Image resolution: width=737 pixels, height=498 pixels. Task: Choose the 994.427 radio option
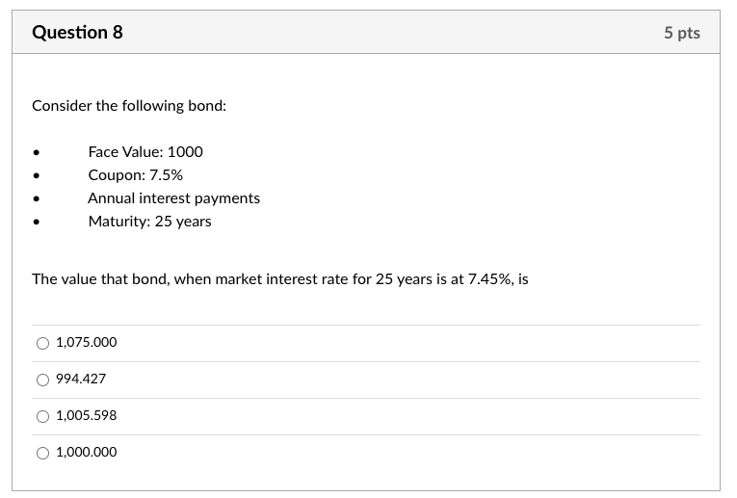(42, 380)
